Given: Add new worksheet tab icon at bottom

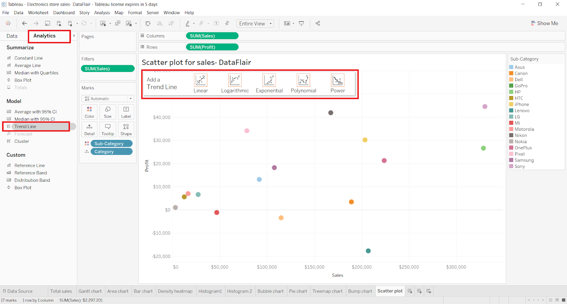Looking at the screenshot, I should (x=410, y=291).
